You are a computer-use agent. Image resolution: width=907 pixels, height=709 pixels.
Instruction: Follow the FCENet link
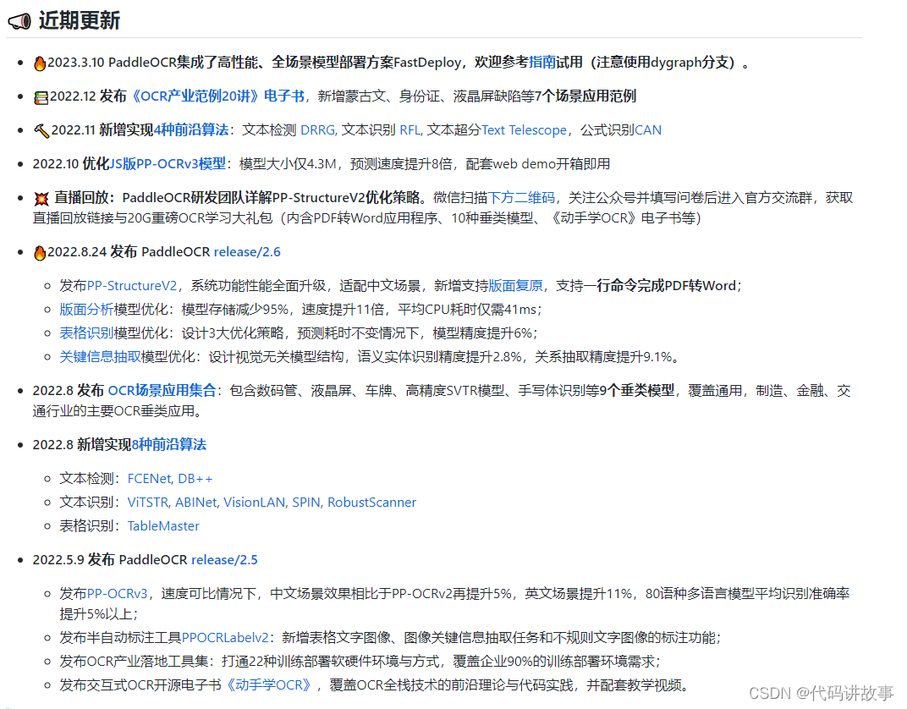149,479
